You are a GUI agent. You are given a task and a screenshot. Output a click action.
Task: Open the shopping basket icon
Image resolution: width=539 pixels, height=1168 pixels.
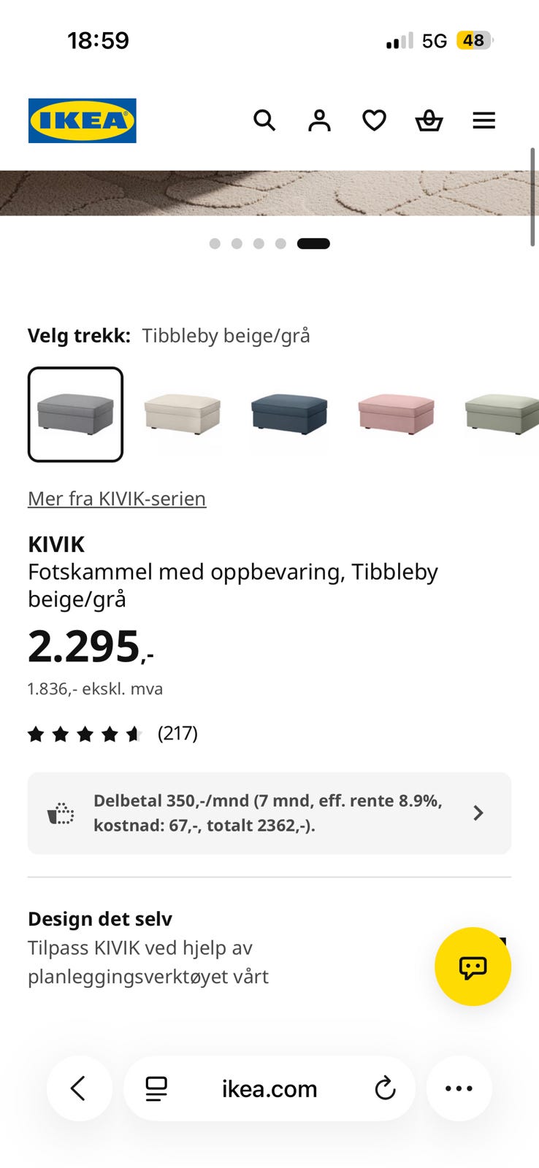pyautogui.click(x=429, y=120)
